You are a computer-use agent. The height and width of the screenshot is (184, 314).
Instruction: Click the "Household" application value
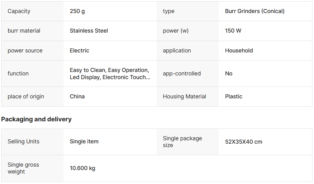pos(239,51)
